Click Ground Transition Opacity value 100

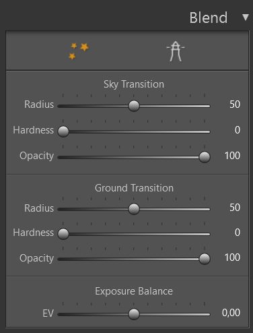[232, 258]
